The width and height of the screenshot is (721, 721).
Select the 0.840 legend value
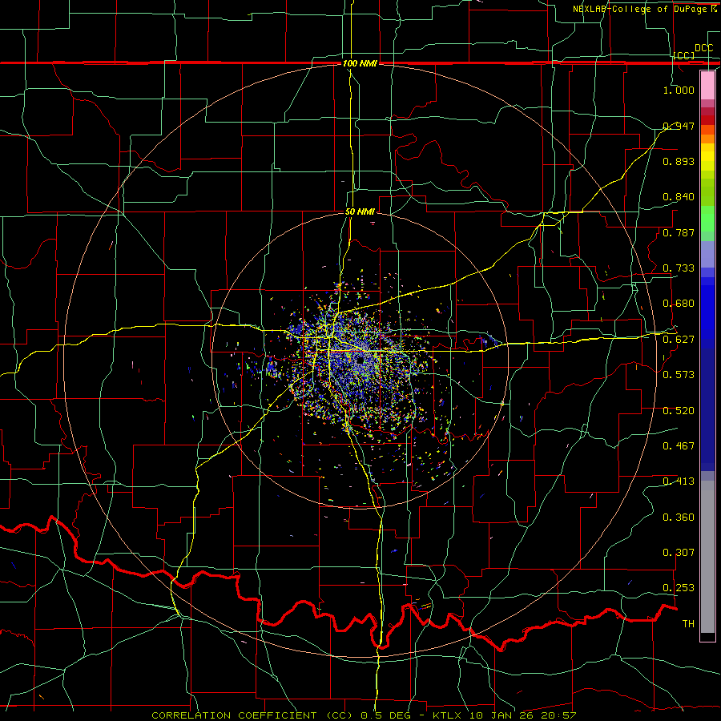point(679,197)
